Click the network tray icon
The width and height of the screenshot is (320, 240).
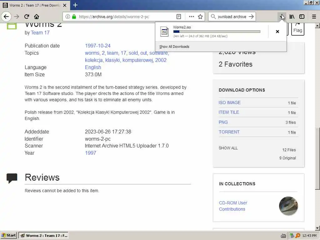292,236
